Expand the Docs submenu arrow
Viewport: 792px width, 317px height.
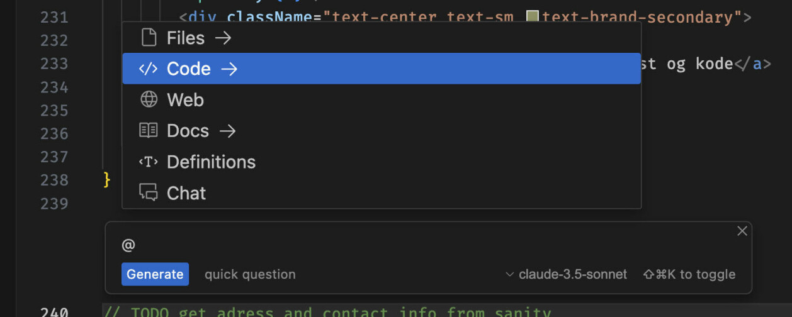(227, 131)
